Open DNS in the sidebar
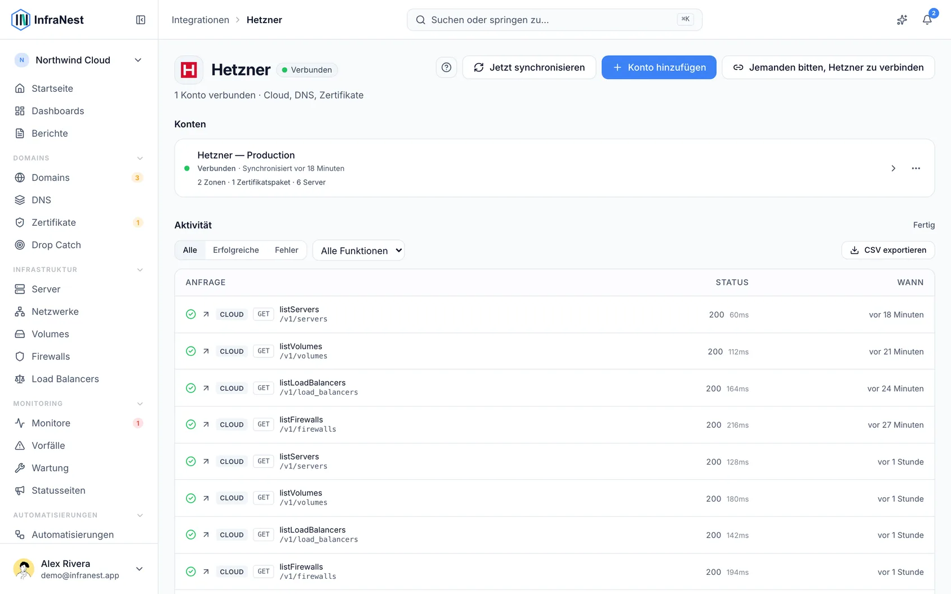The image size is (951, 594). [x=79, y=200]
